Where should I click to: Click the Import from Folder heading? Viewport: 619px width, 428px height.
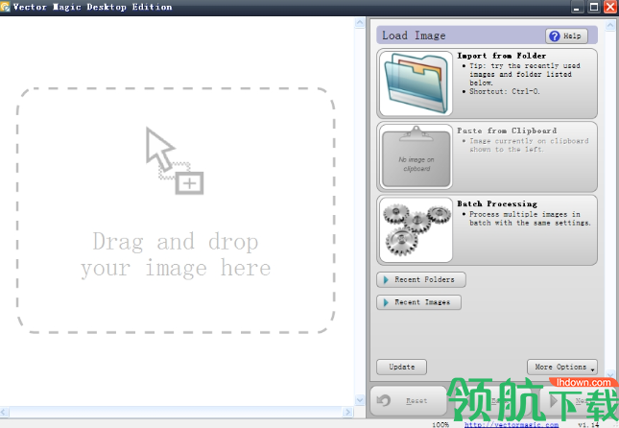[x=501, y=56]
